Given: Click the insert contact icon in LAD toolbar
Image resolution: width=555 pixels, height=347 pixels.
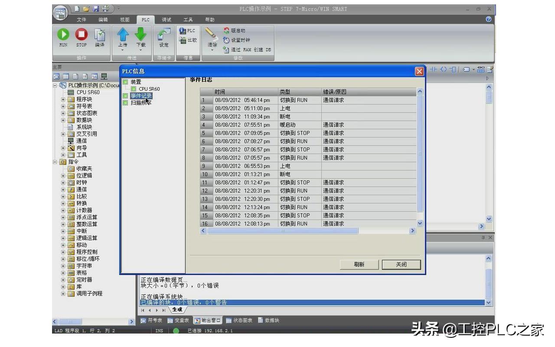Looking at the screenshot, I should coord(434,69).
